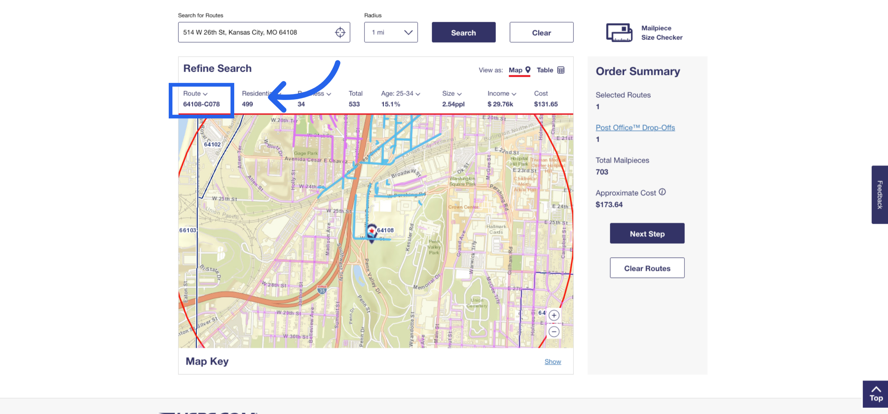Click the map zoom-out icon
This screenshot has height=414, width=888.
(x=554, y=331)
